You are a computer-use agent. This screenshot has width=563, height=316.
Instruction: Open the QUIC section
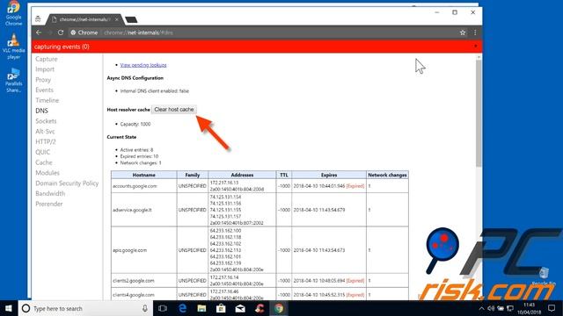tap(43, 152)
